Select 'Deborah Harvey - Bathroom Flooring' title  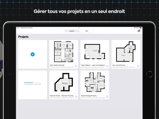(62, 96)
